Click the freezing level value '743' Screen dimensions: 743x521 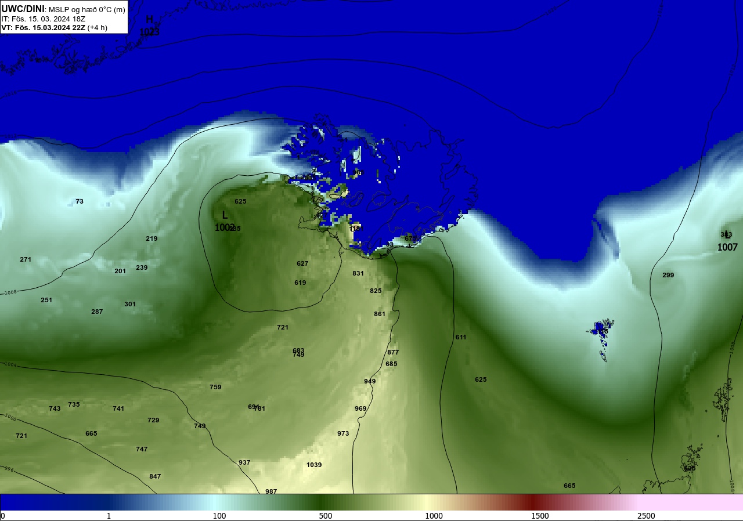(x=55, y=408)
